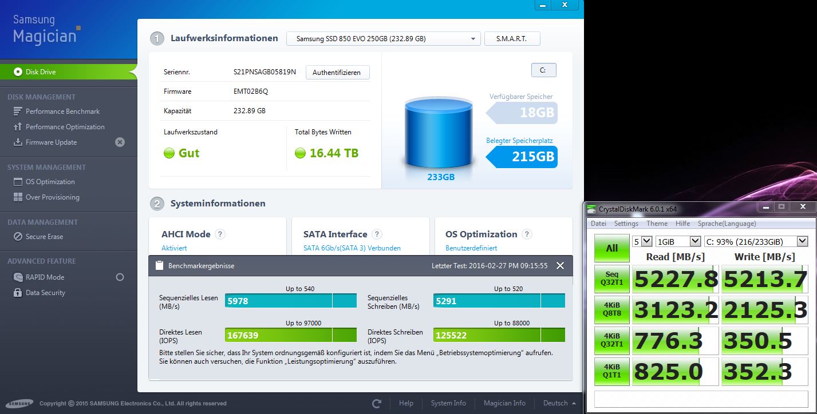Click the Firmware Update unavailable X icon

point(120,142)
